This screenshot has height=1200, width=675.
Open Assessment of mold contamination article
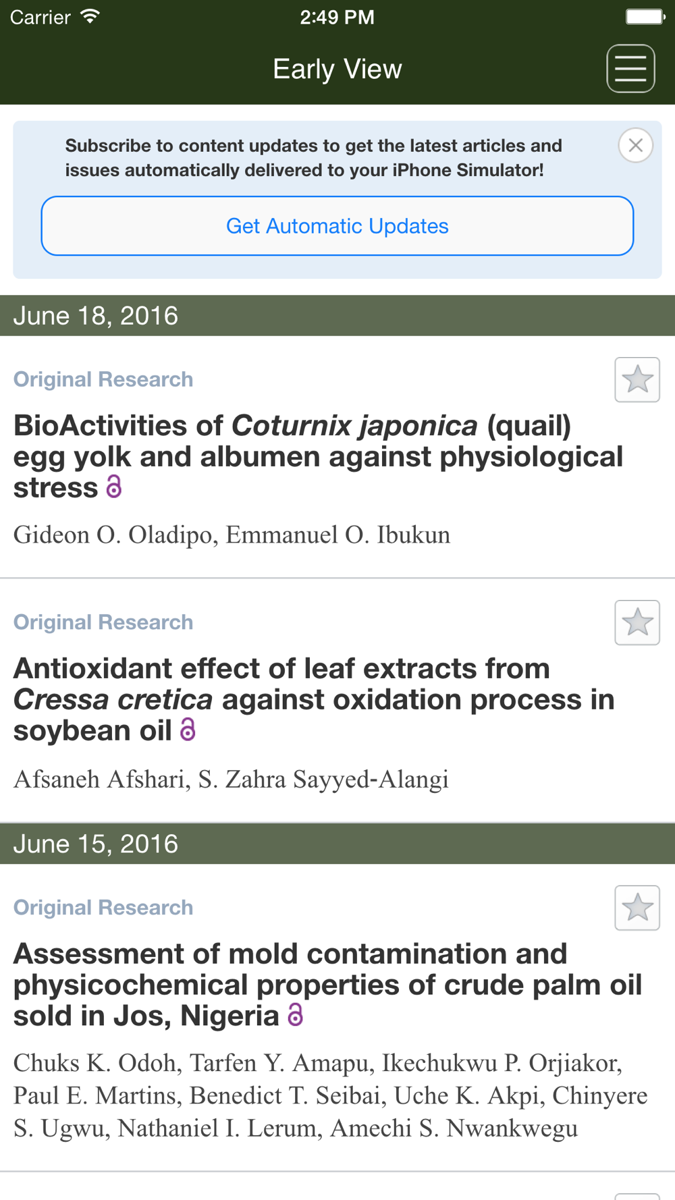[327, 985]
